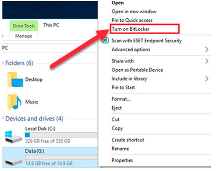This screenshot has height=171, width=219.
Task: Open the Include in library entry
Action: (129, 79)
